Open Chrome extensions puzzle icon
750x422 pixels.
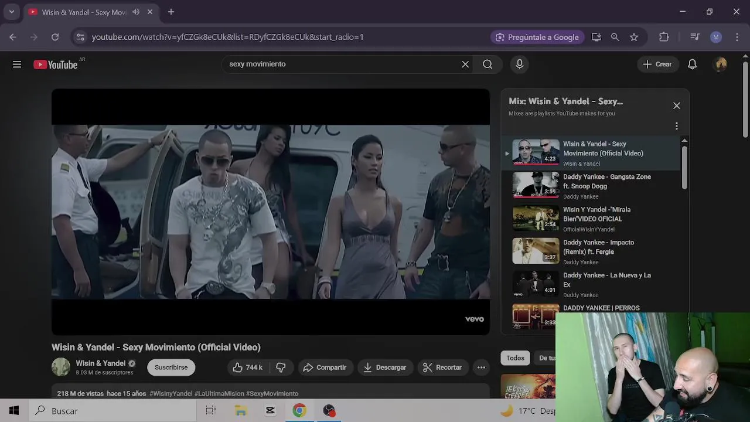[x=664, y=37]
